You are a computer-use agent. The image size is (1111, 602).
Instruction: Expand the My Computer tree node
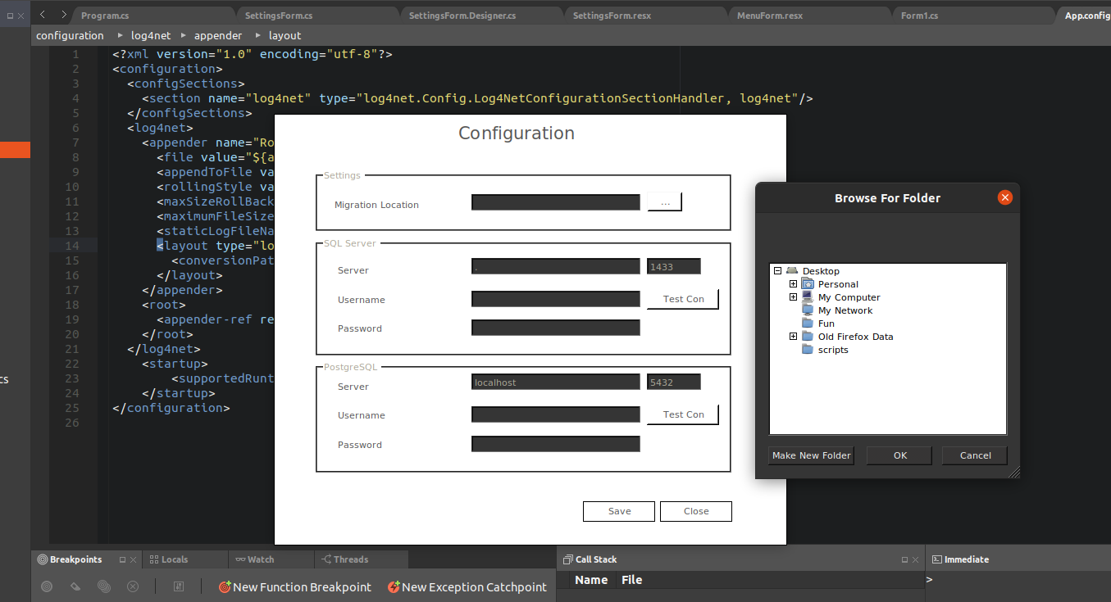793,297
